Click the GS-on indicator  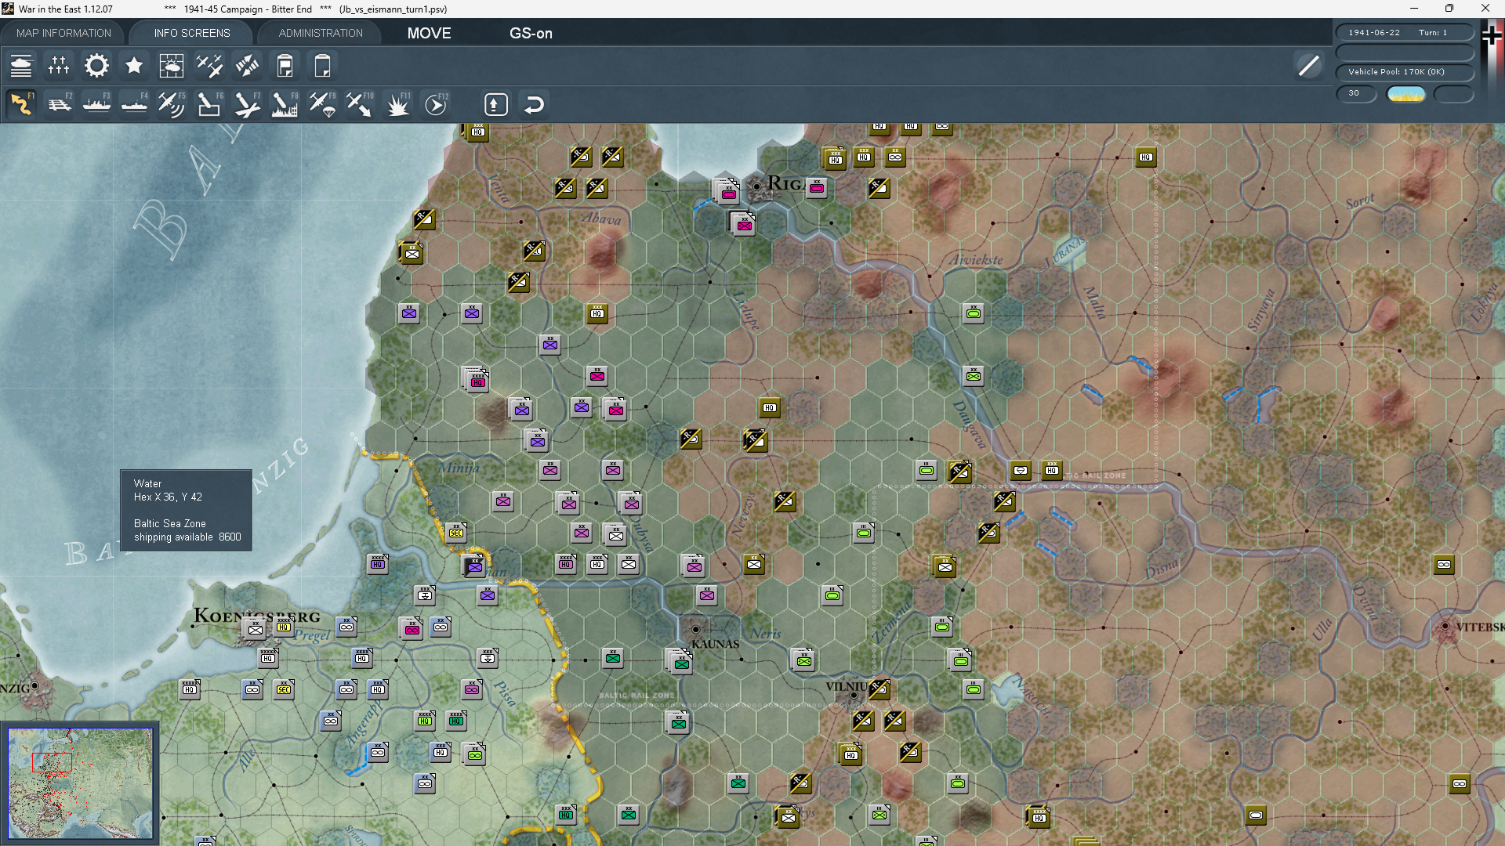coord(531,33)
